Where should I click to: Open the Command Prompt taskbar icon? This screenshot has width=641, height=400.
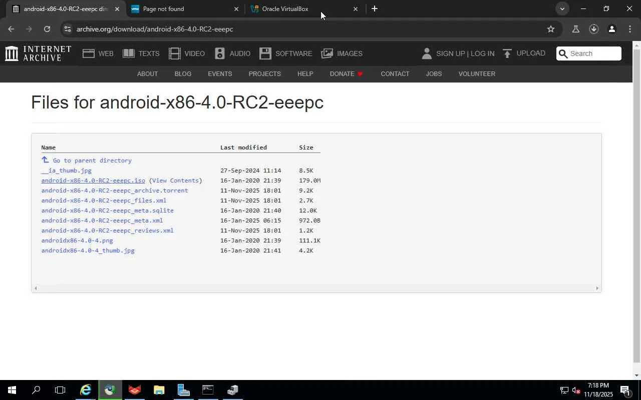point(208,390)
